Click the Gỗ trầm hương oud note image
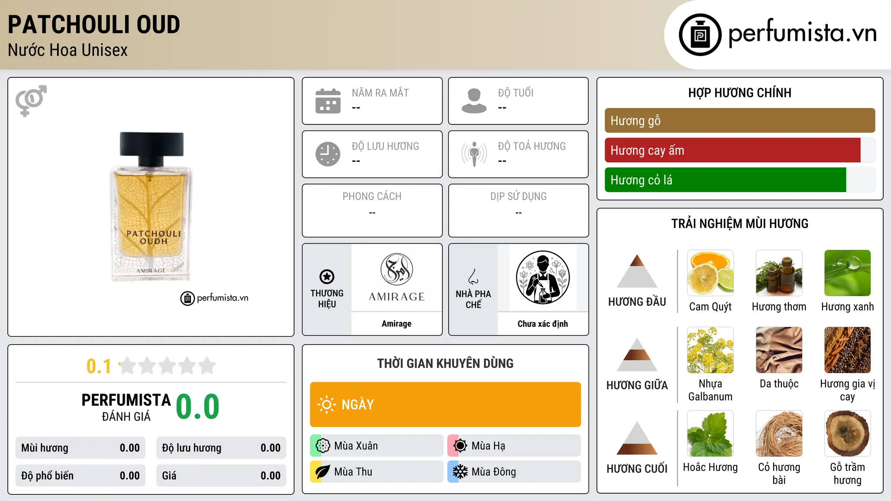Image resolution: width=891 pixels, height=501 pixels. (847, 434)
